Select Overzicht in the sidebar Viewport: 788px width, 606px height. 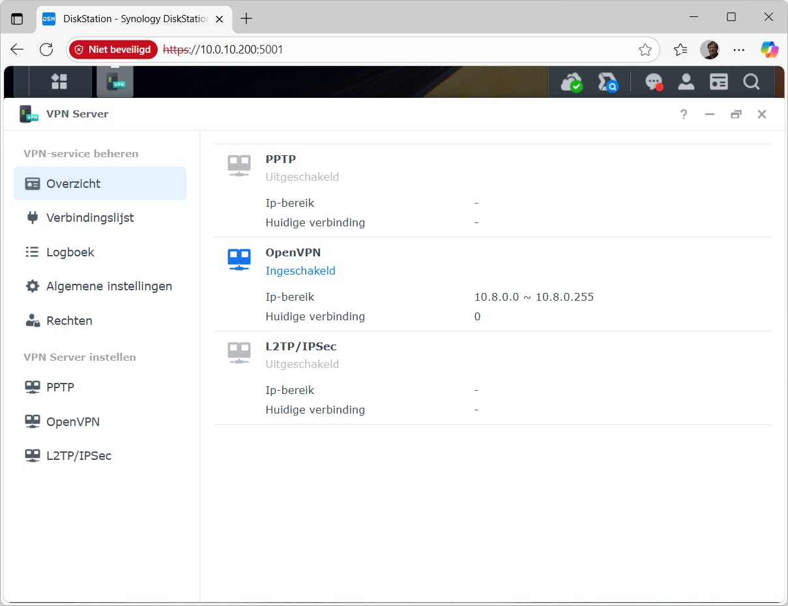click(x=100, y=183)
